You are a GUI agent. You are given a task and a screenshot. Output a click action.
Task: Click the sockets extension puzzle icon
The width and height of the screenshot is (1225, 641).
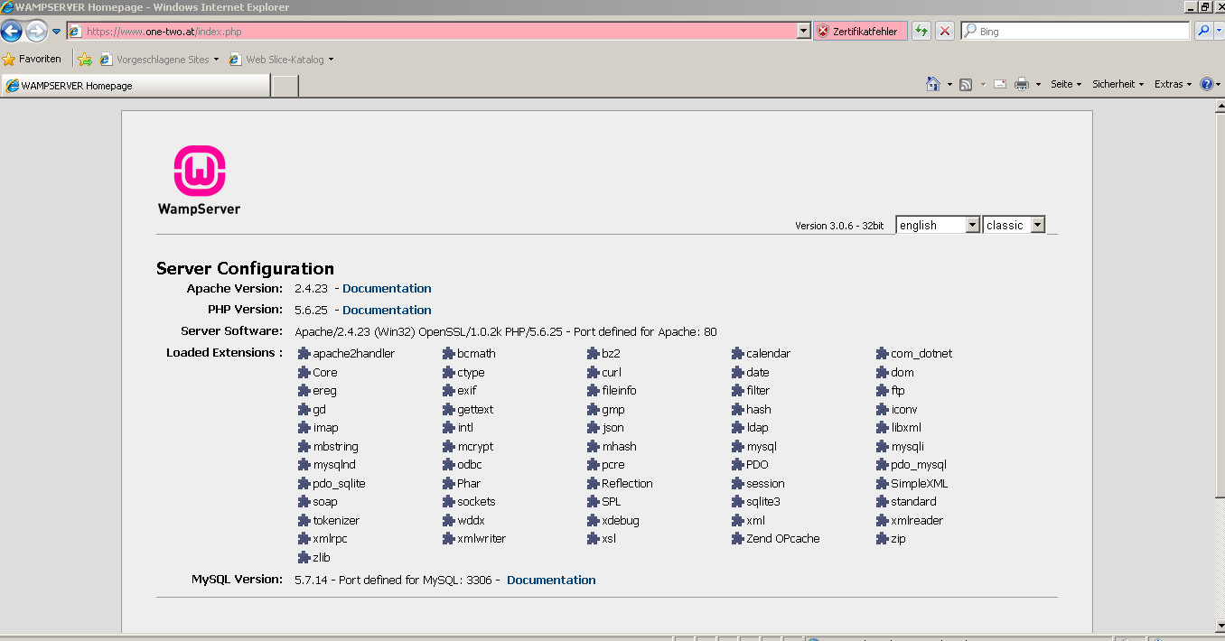click(x=449, y=502)
